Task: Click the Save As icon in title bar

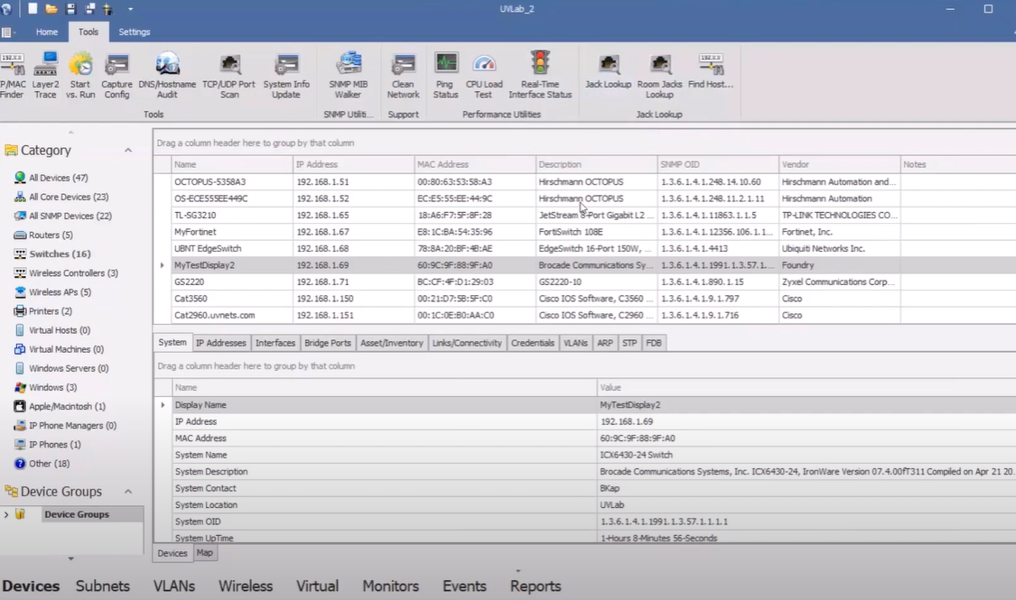Action: click(90, 8)
